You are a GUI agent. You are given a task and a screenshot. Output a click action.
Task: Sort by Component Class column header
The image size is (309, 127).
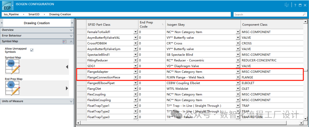272,24
